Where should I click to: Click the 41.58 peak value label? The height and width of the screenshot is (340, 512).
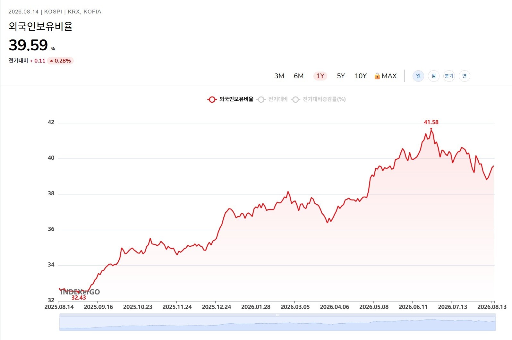(x=431, y=122)
